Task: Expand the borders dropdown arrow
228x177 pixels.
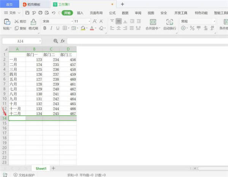Action: [68, 28]
